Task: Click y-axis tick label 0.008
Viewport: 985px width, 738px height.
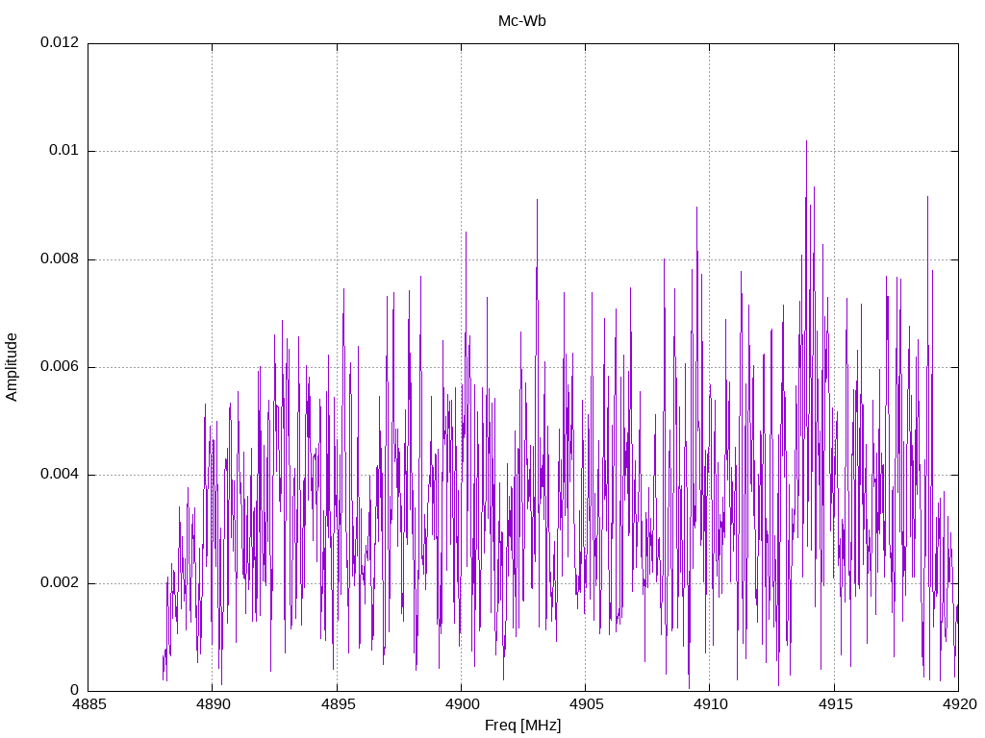Action: pos(60,258)
